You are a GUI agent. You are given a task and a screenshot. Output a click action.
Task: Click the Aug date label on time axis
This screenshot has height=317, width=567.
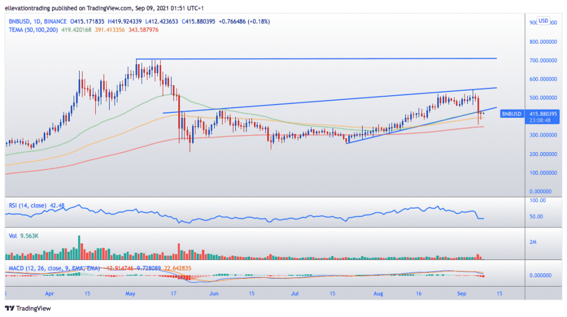(x=378, y=294)
